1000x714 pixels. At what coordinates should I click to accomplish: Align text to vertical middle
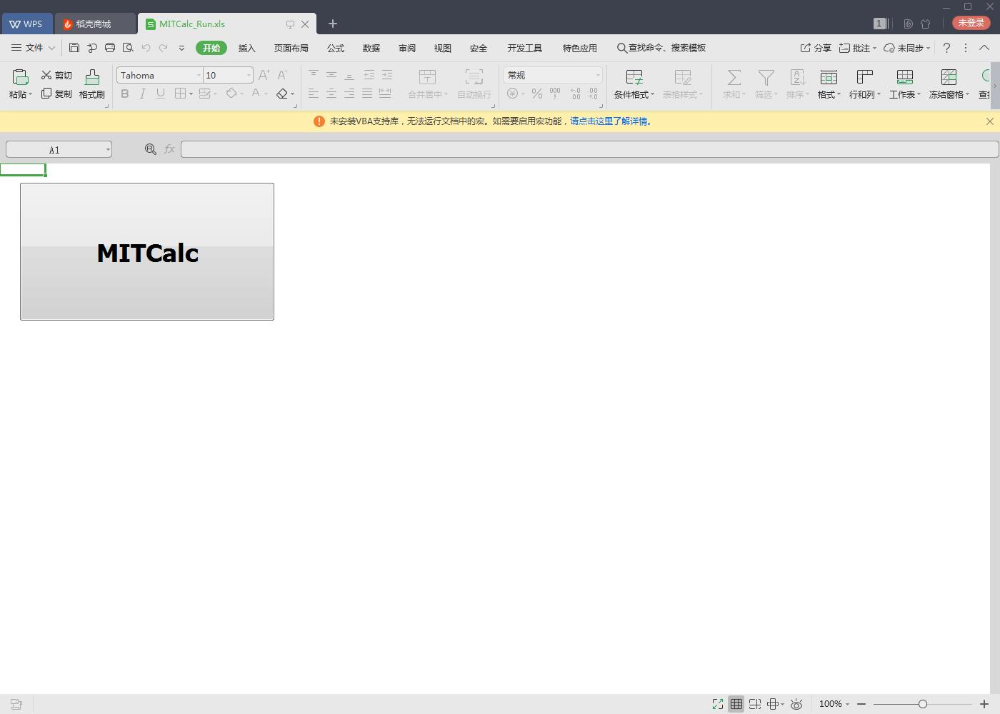331,74
